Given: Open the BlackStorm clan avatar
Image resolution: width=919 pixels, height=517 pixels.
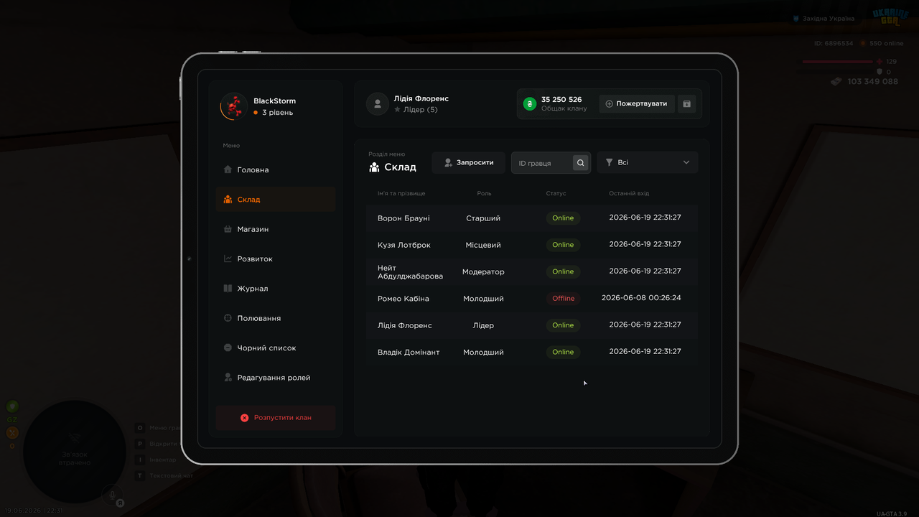Looking at the screenshot, I should [x=233, y=106].
